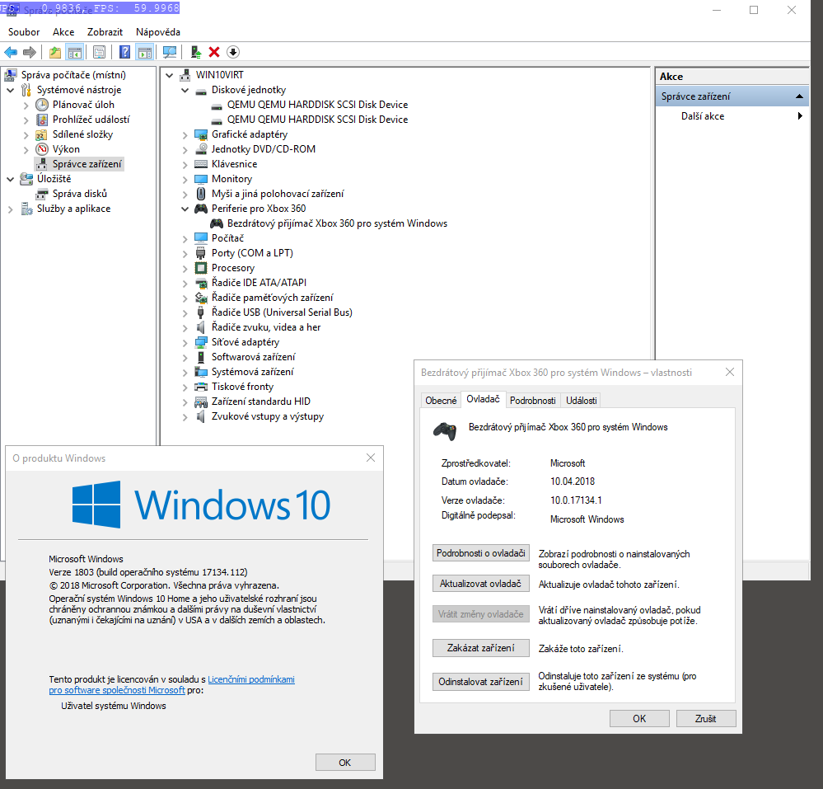The width and height of the screenshot is (823, 789).
Task: Click Zakázat zařízení button
Action: pyautogui.click(x=480, y=648)
